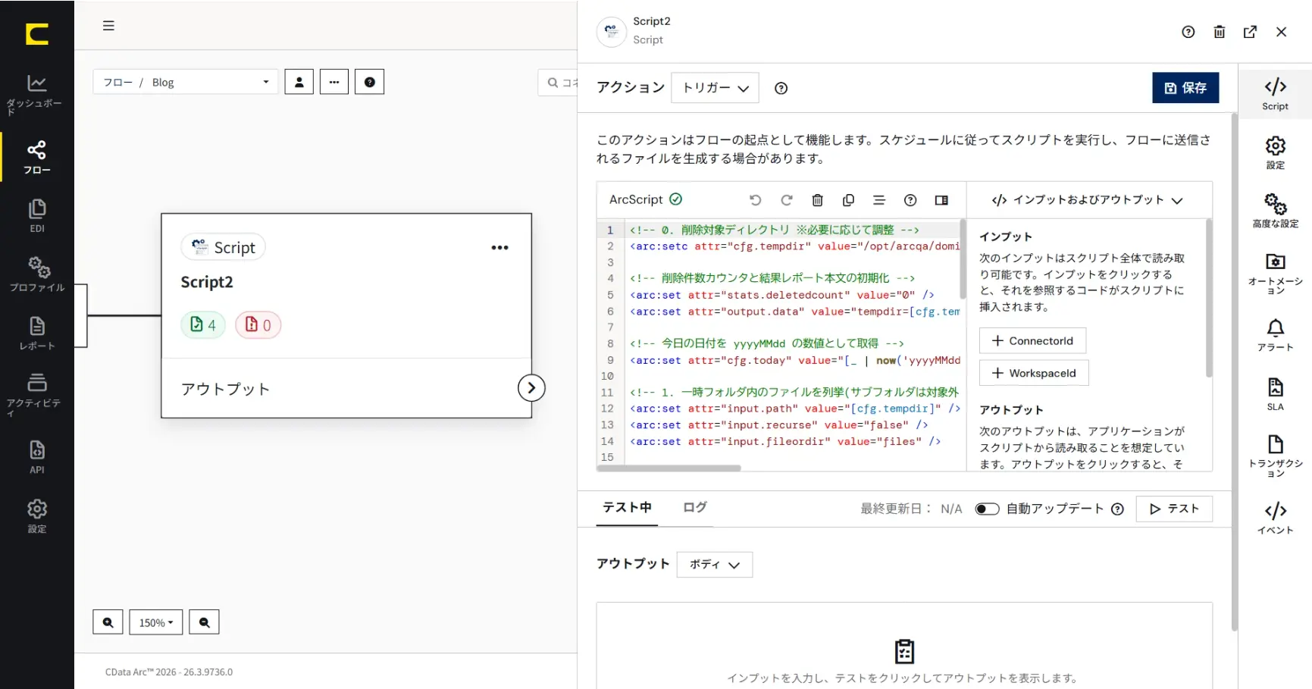The width and height of the screenshot is (1312, 689).
Task: Insert the ConnectorId input
Action: 1032,341
